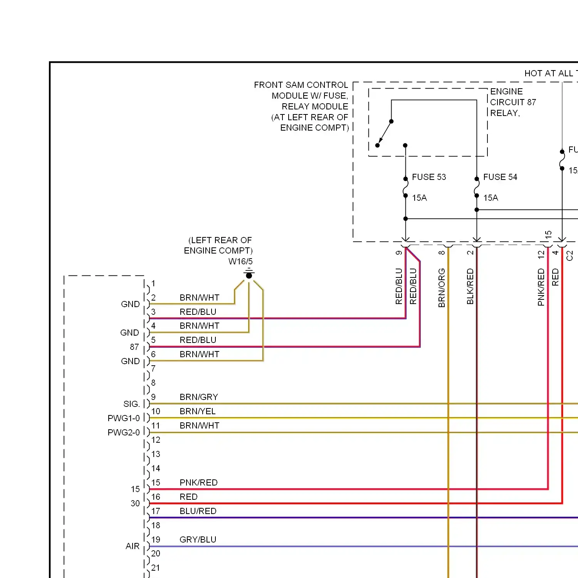Click the horizontal RED label at pin 16

(x=188, y=497)
